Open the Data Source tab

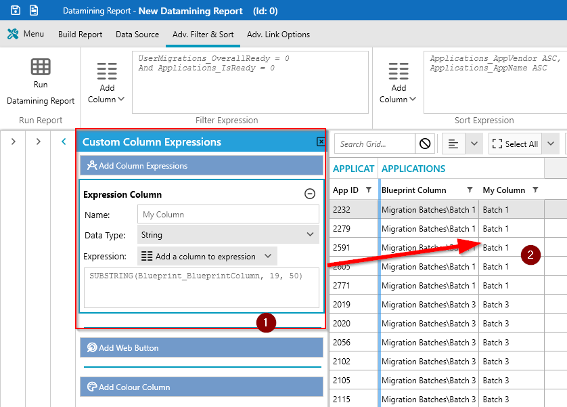pos(137,35)
